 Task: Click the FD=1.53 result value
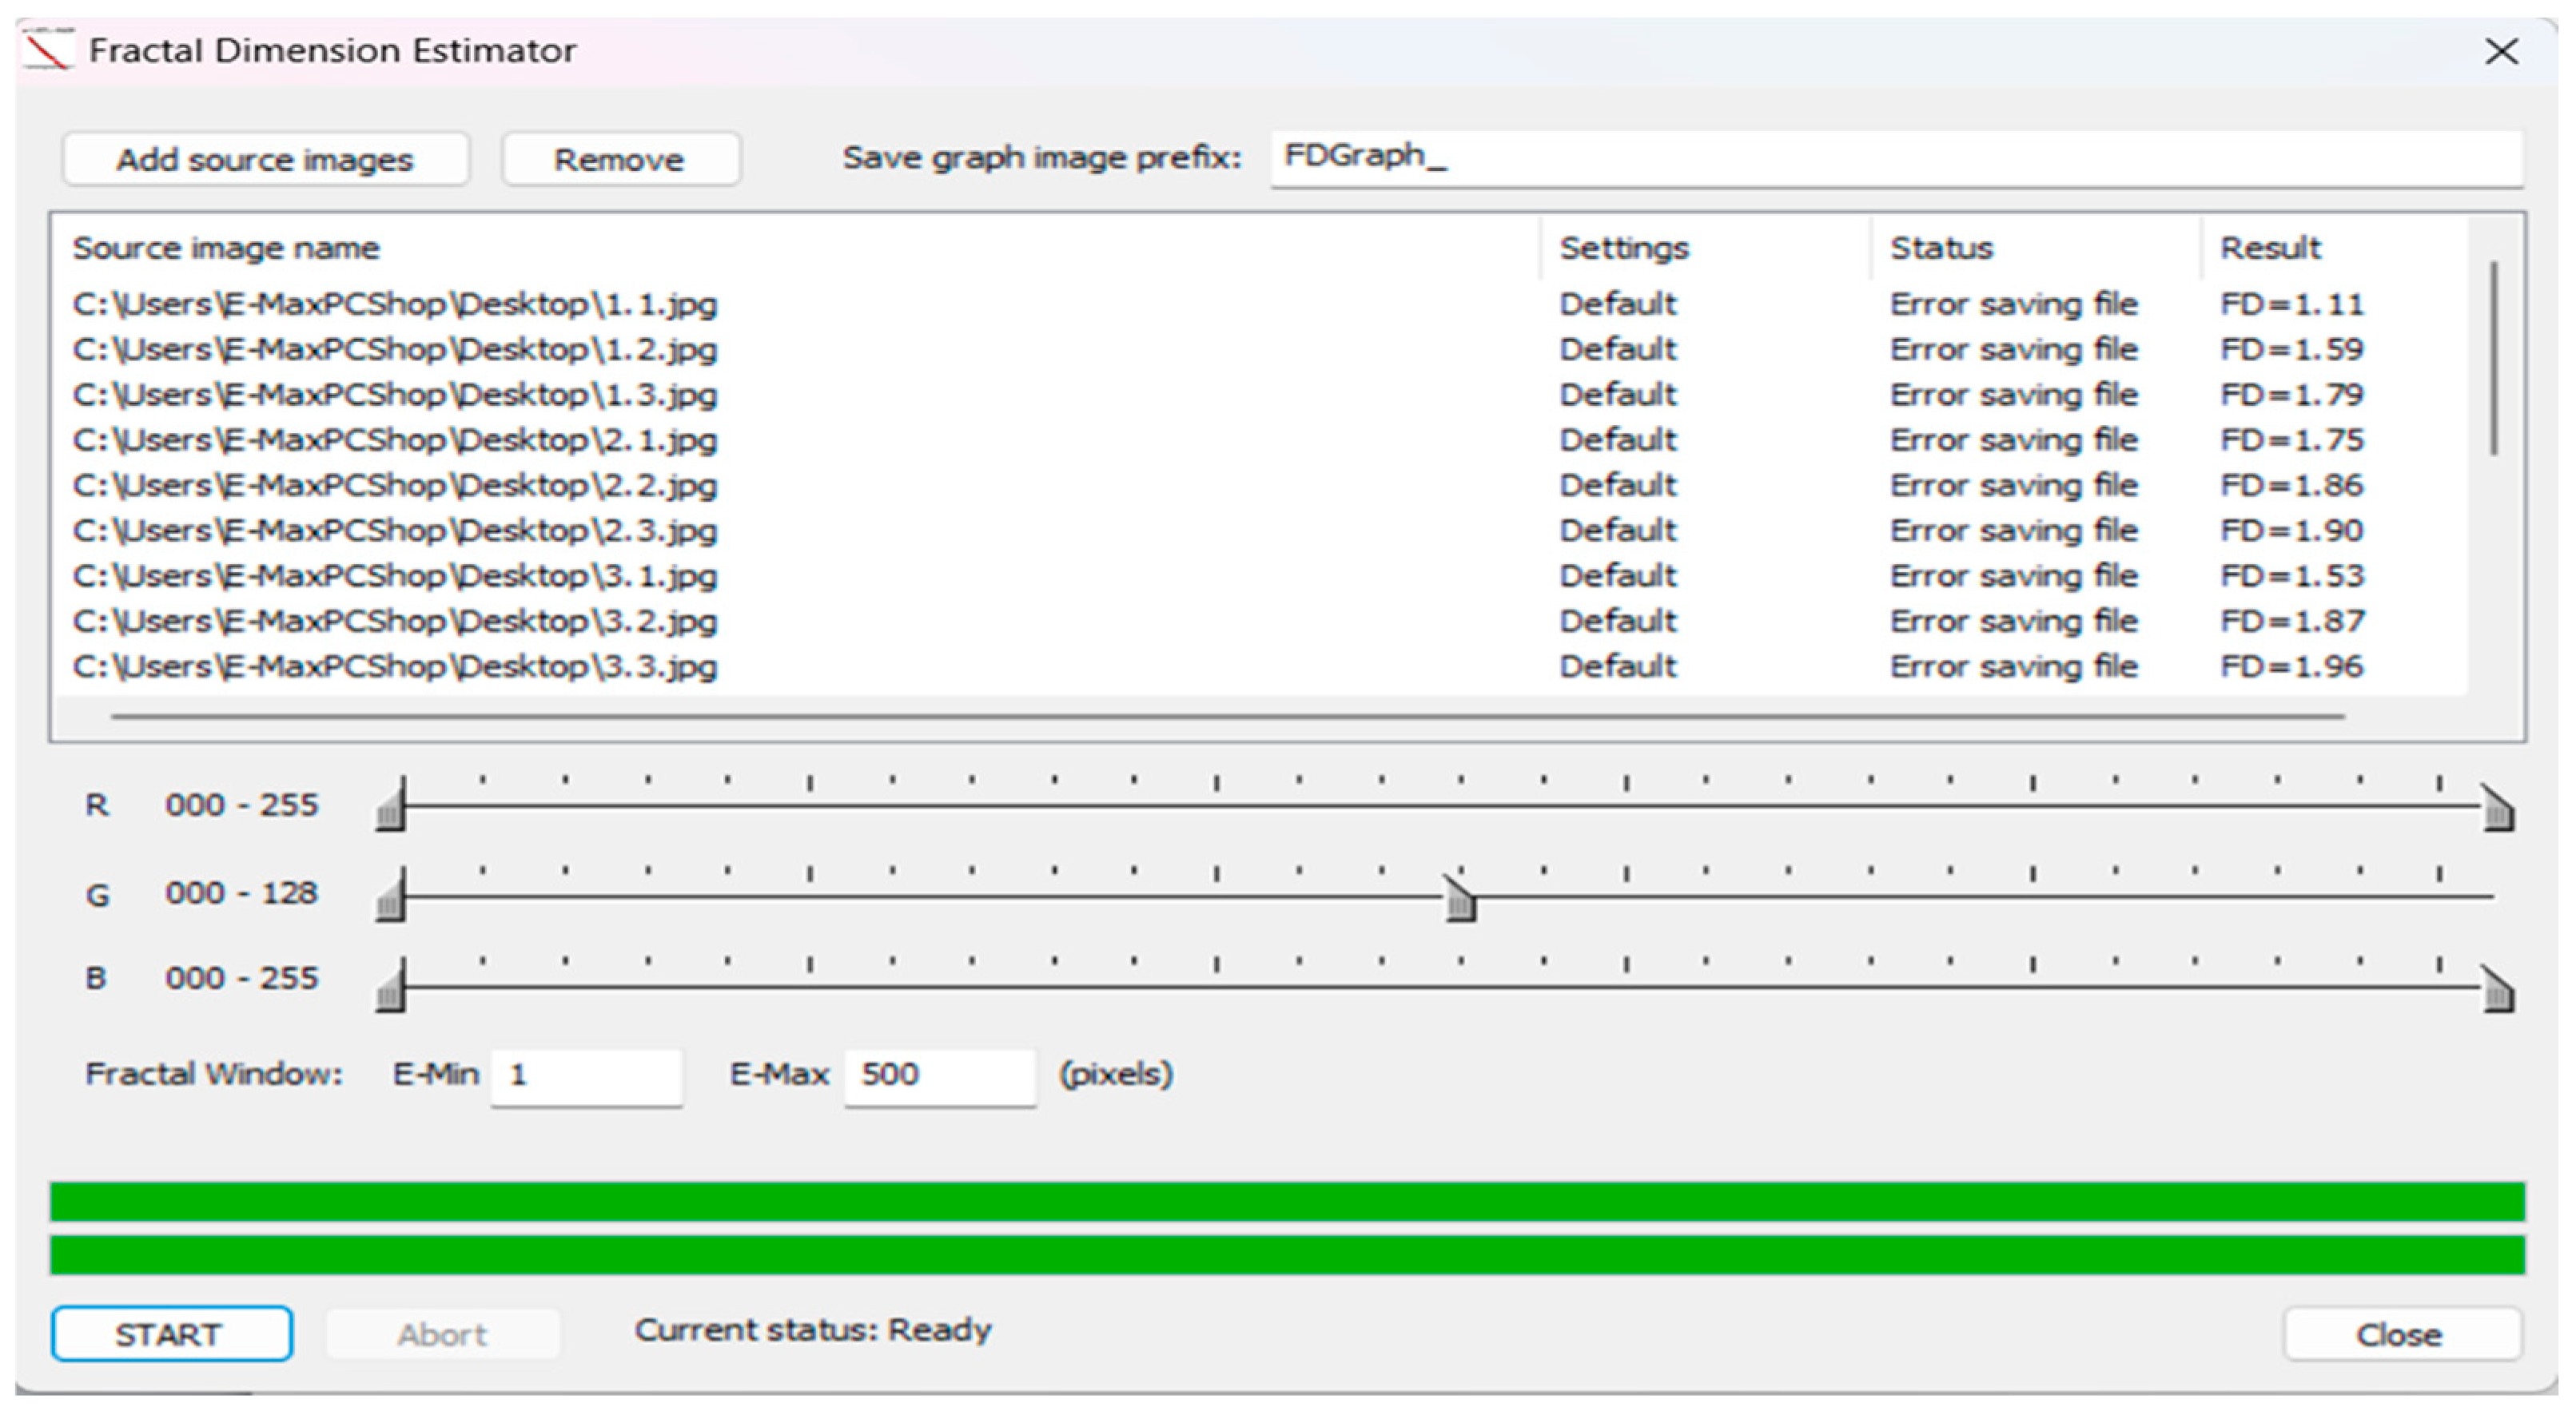tap(2292, 576)
